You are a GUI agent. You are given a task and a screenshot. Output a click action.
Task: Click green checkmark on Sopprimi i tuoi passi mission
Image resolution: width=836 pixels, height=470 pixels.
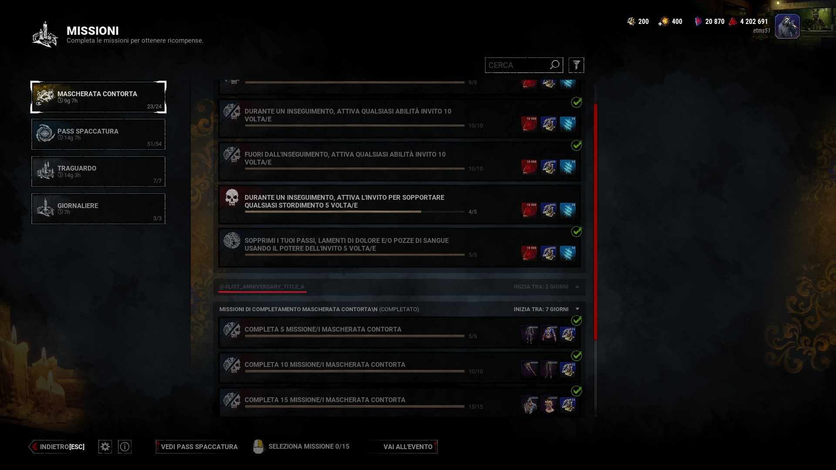(x=576, y=232)
